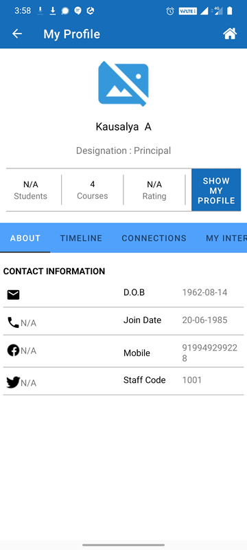The image size is (247, 550).
Task: Select the ABOUT tab
Action: click(25, 238)
